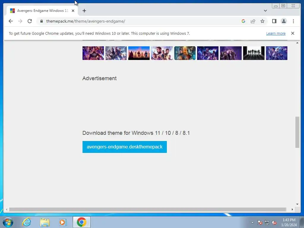
Task: Click the scroll right arrow
Action: pos(292,209)
